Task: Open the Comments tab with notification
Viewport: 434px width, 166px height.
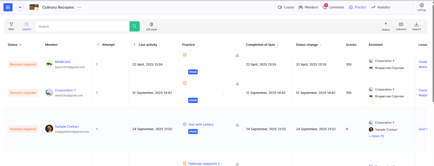Action: click(x=333, y=7)
